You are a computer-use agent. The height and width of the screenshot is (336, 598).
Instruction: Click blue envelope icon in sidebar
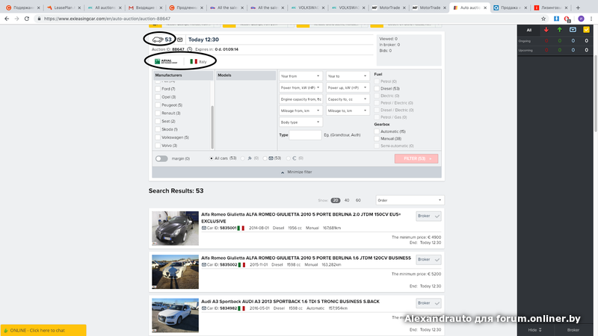point(573,30)
